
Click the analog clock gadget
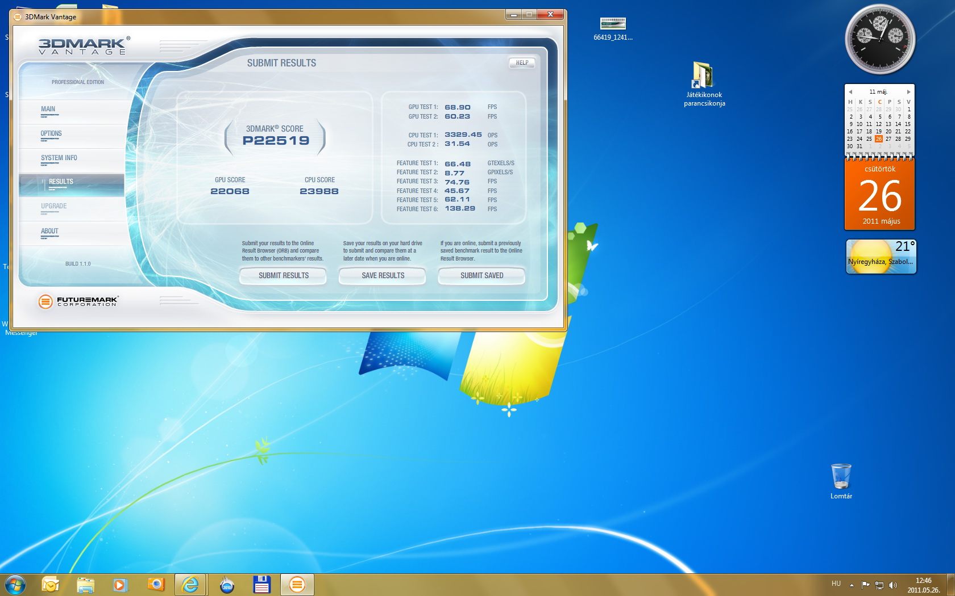880,40
